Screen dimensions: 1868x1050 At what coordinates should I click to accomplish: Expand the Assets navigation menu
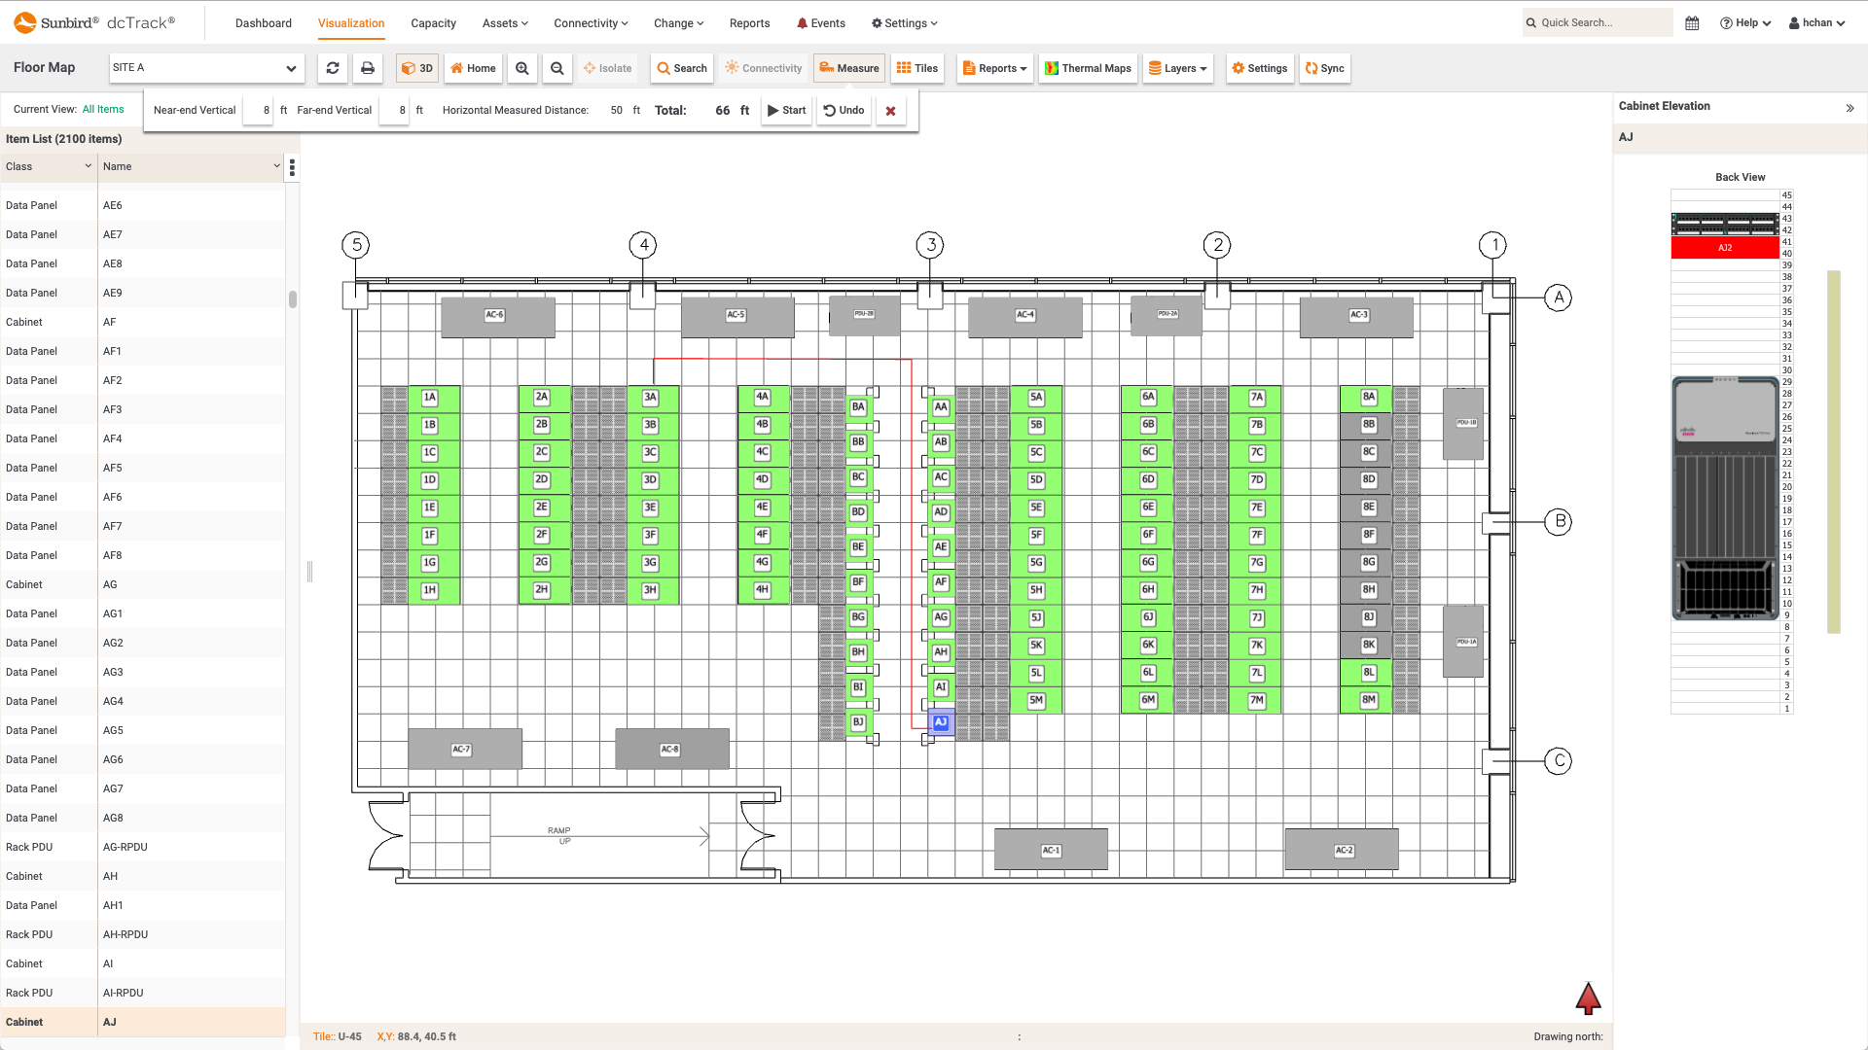pyautogui.click(x=506, y=23)
